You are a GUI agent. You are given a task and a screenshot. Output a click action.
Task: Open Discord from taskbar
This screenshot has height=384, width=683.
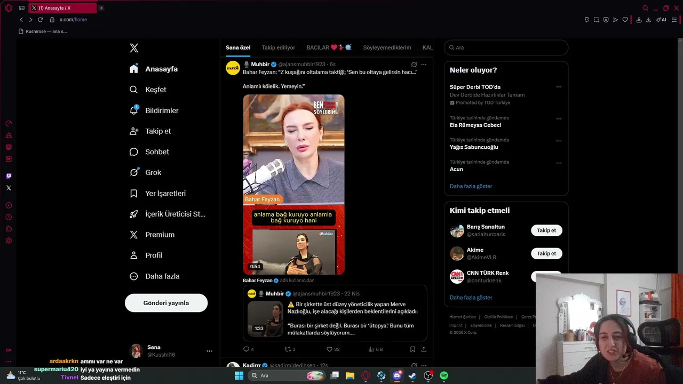pyautogui.click(x=397, y=375)
